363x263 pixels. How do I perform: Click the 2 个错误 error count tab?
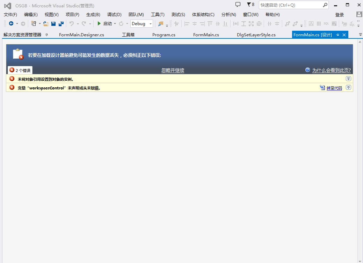click(x=20, y=70)
